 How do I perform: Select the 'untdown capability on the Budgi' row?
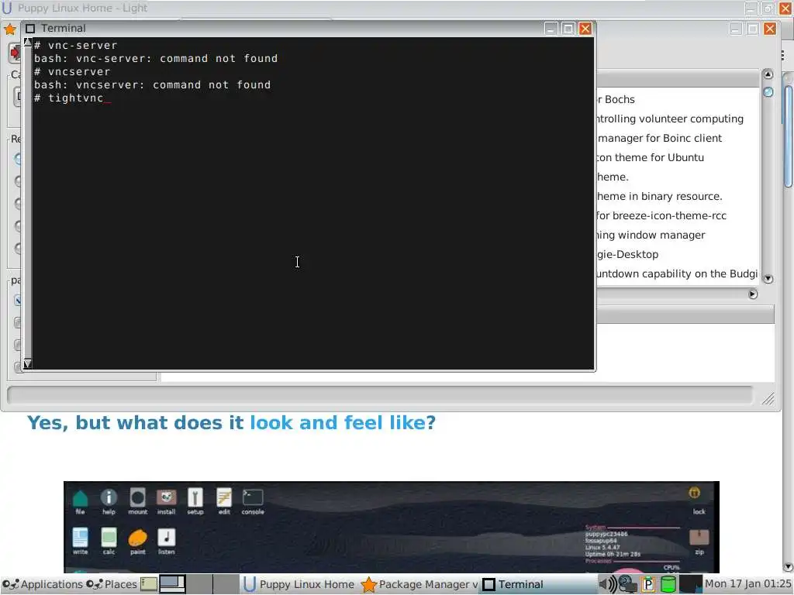(678, 273)
